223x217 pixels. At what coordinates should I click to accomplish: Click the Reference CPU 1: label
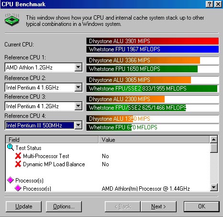pos(25,57)
